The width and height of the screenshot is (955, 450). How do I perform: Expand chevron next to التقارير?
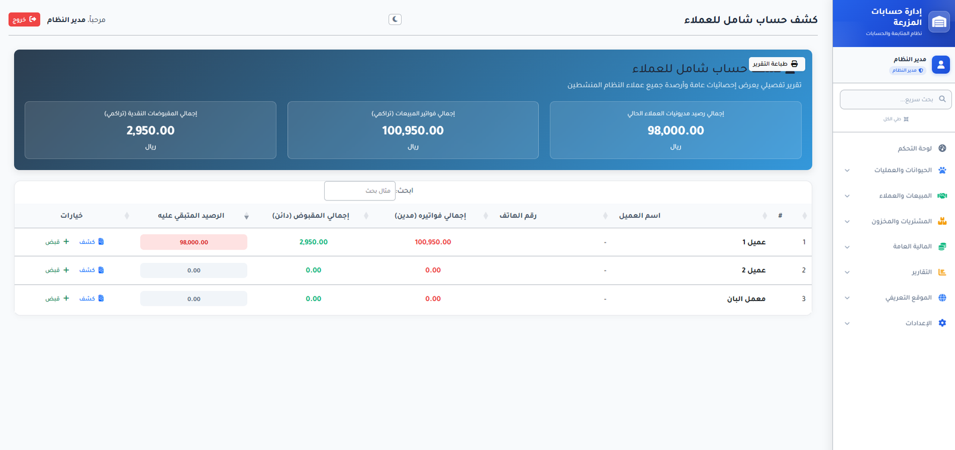[847, 272]
